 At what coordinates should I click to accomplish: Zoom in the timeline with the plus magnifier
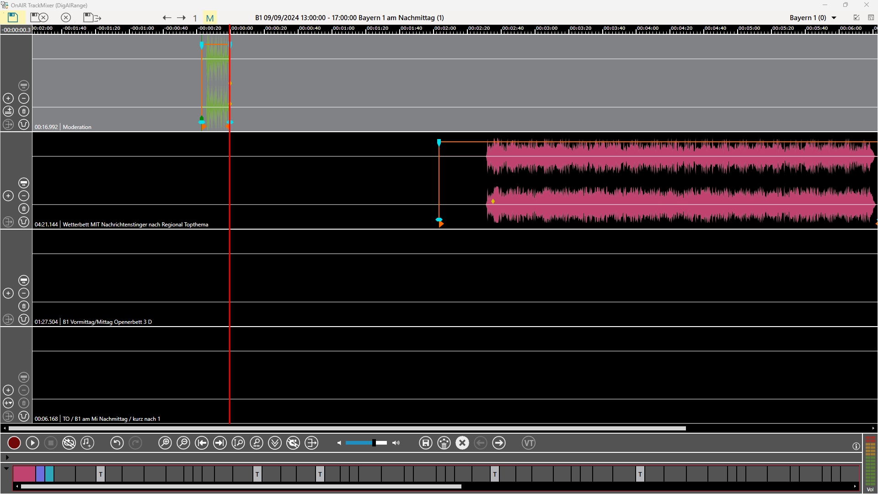pos(165,443)
